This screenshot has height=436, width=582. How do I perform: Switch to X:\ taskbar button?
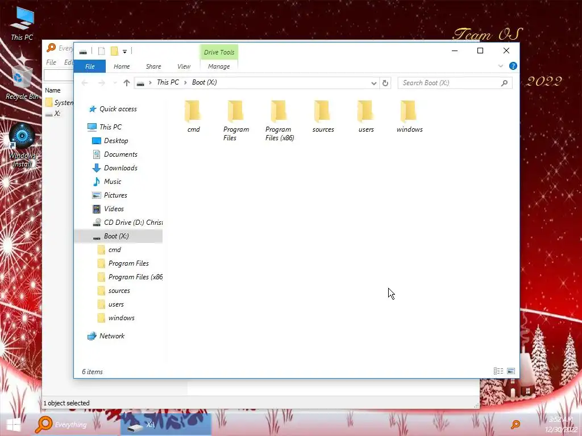(x=166, y=425)
